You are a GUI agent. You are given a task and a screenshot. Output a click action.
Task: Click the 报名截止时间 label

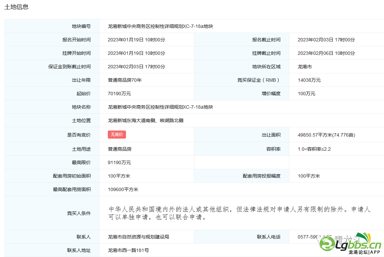266,40
